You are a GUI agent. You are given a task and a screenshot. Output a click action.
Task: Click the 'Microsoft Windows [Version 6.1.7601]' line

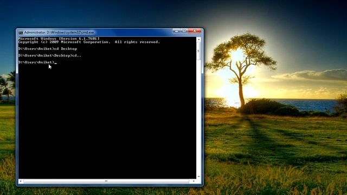pos(59,38)
